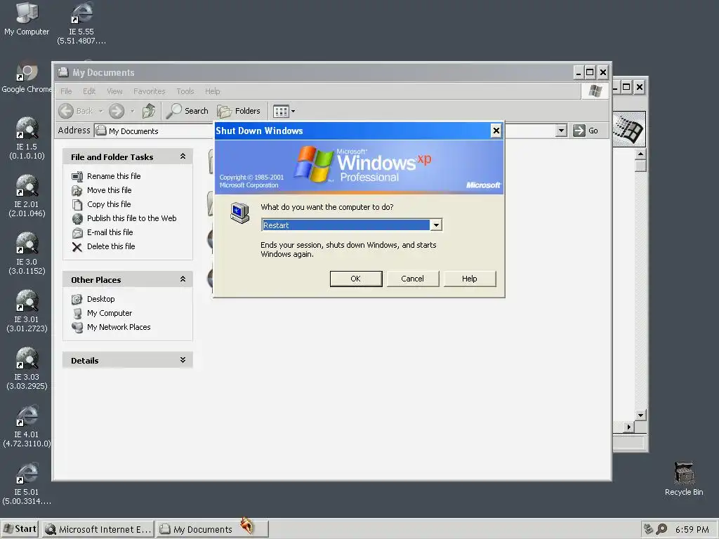Click the Back arrow in My Documents toolbar
This screenshot has width=719, height=539.
point(76,111)
